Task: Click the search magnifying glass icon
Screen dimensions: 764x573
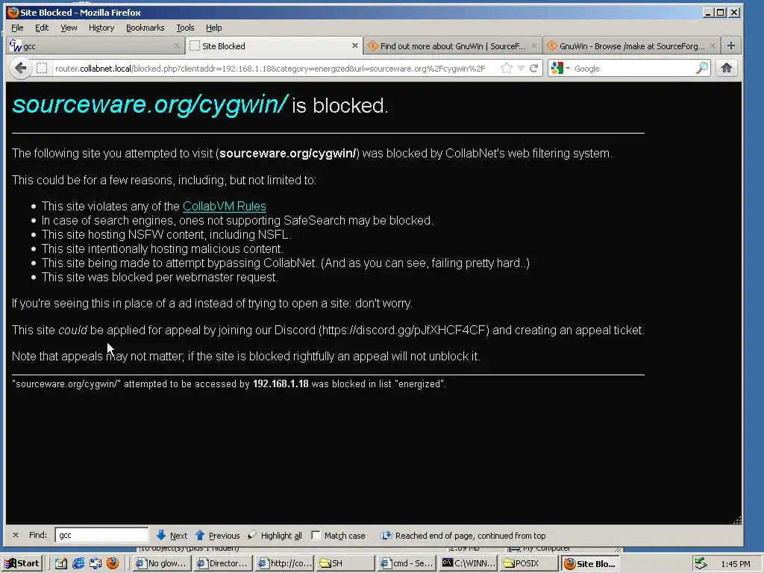Action: 701,68
